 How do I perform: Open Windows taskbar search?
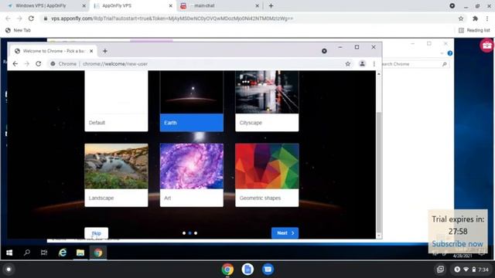[27, 253]
